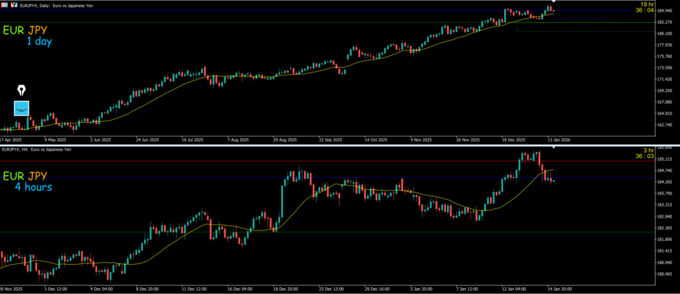Select the blue horizontal line on the daily chart
The image size is (680, 294).
point(266,11)
